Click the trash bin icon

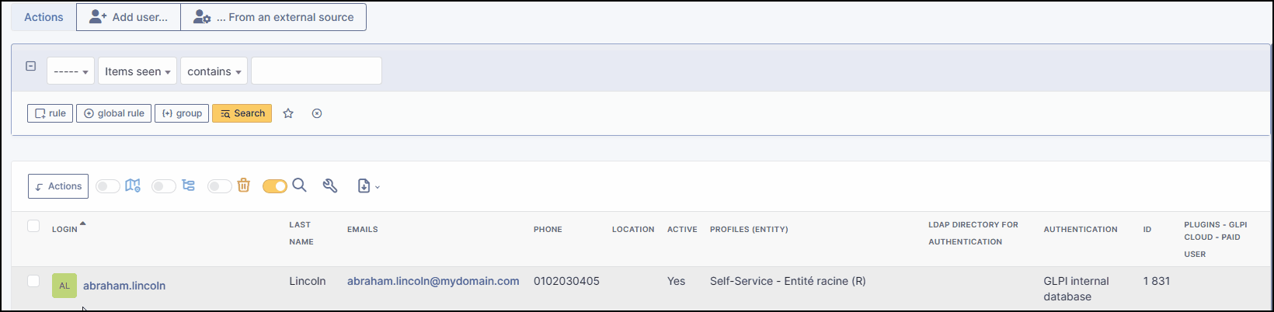(244, 186)
